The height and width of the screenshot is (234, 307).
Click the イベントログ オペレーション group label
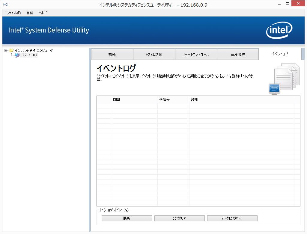point(114,210)
